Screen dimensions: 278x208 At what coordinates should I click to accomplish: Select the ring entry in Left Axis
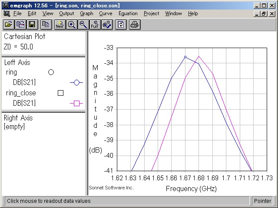tap(11, 72)
